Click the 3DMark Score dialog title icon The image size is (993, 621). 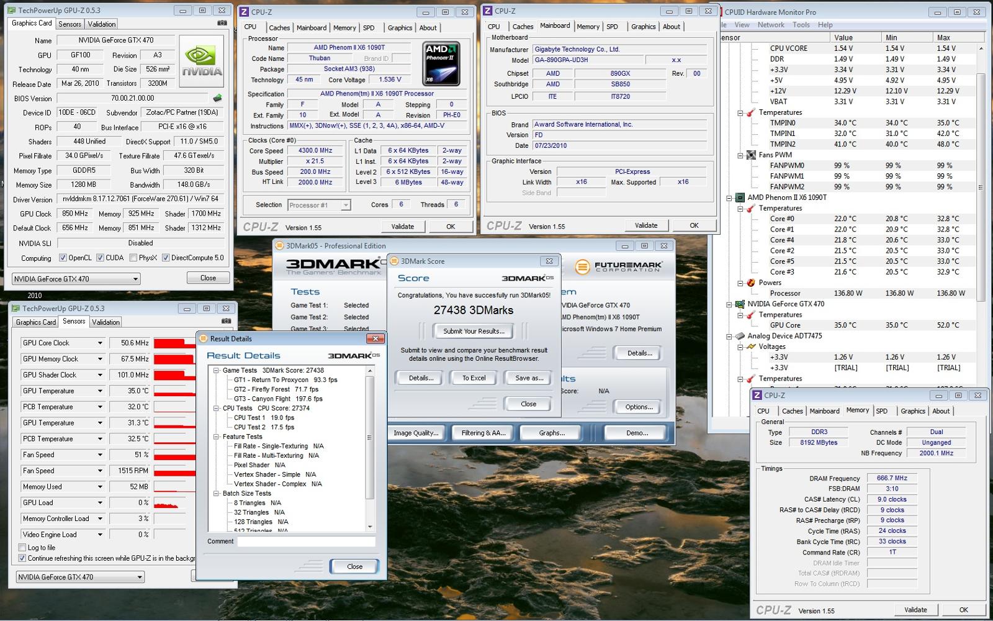coord(395,261)
